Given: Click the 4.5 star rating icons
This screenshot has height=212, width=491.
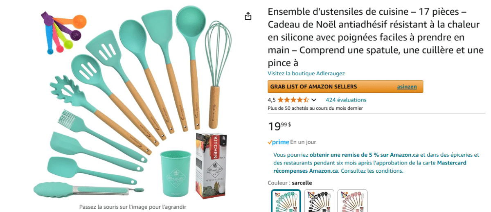Looking at the screenshot, I should tap(293, 99).
